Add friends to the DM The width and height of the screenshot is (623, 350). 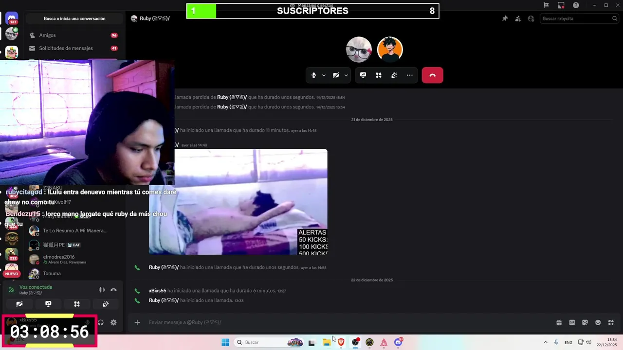pyautogui.click(x=518, y=18)
